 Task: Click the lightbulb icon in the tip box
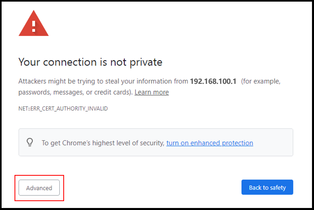coord(30,142)
